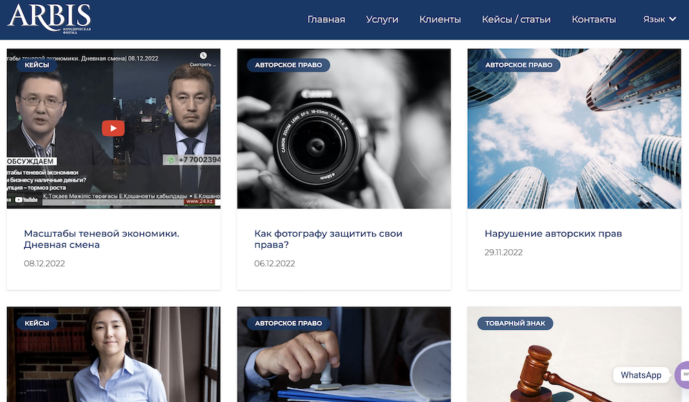Click the gavel thumbnail image
Screen dimensions: 689x402
[574, 355]
